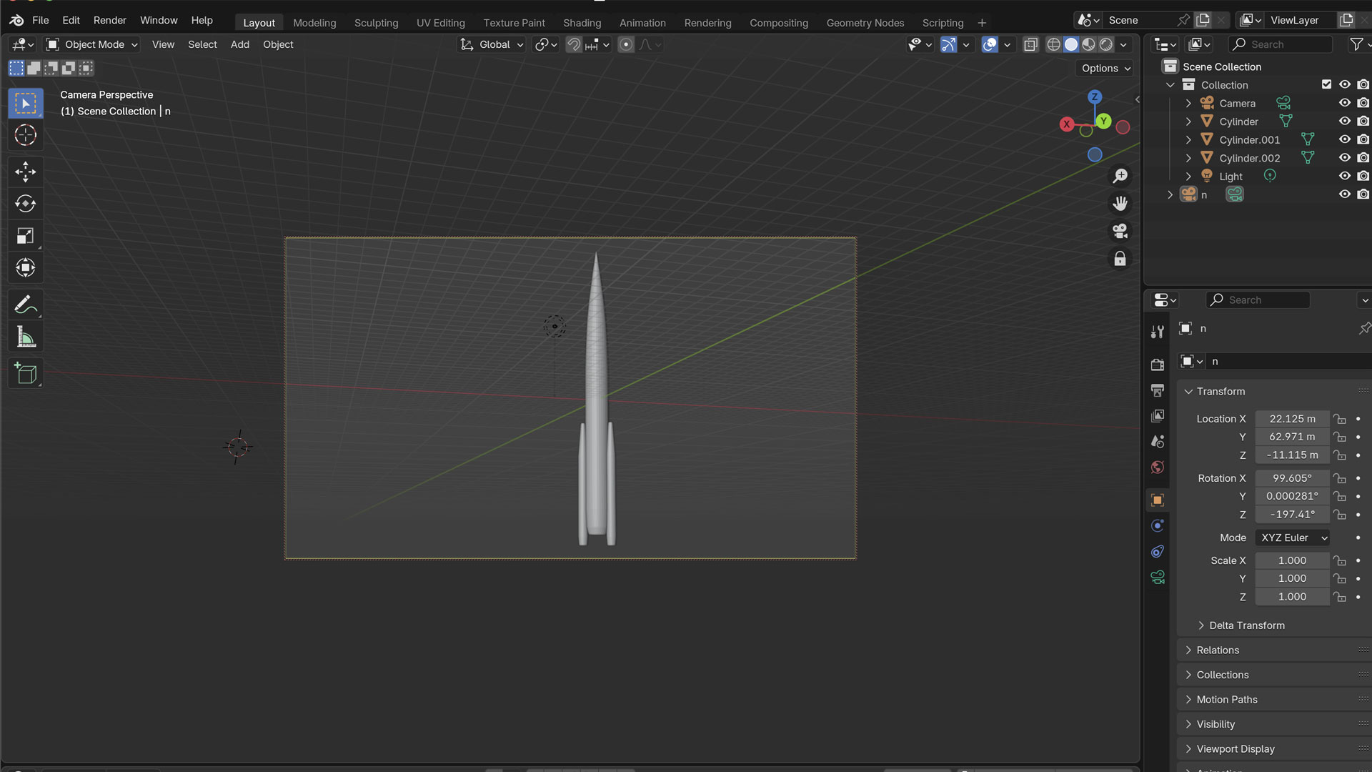This screenshot has width=1372, height=772.
Task: Open the viewport Options dropdown
Action: (x=1105, y=68)
